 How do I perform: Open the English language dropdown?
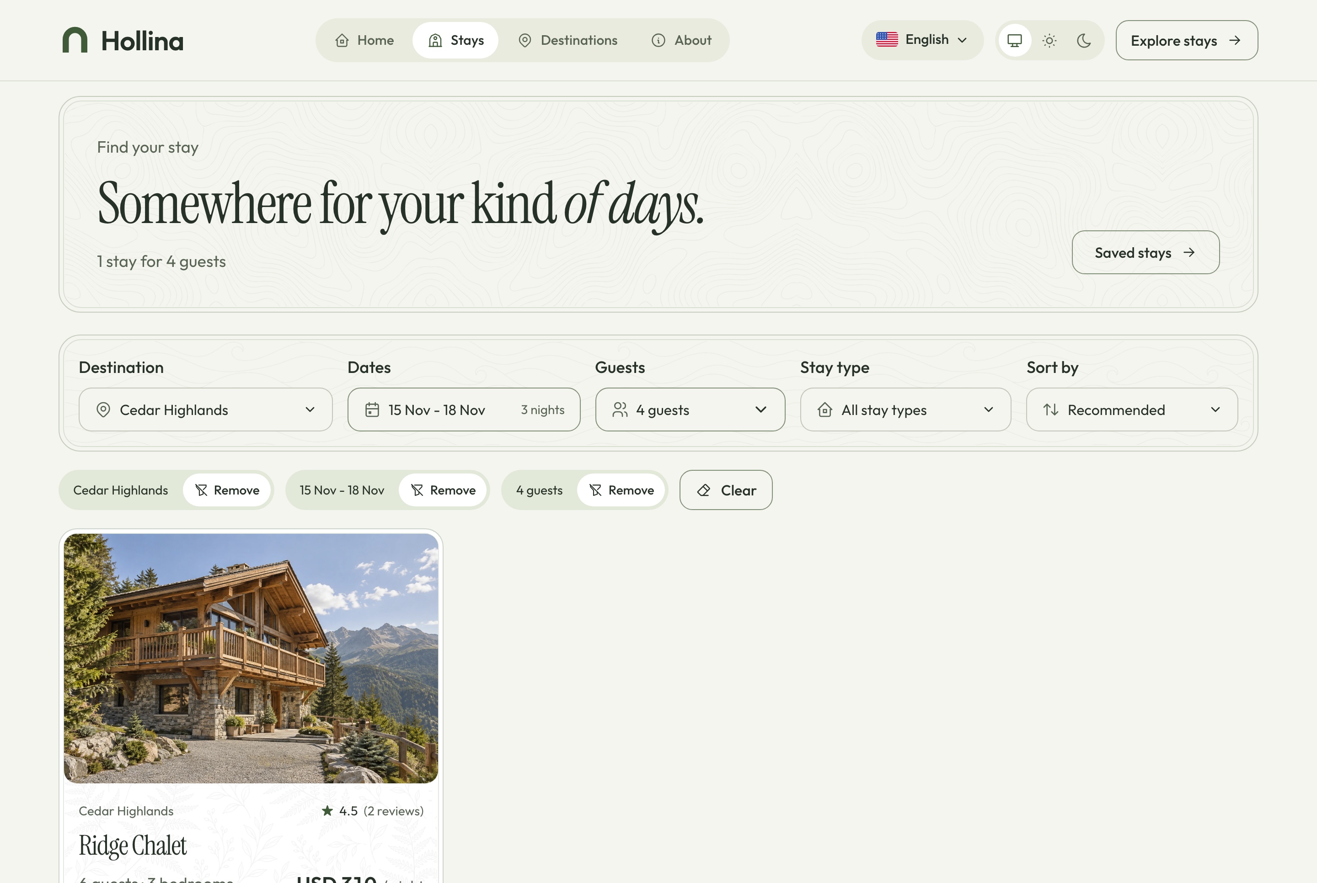922,40
